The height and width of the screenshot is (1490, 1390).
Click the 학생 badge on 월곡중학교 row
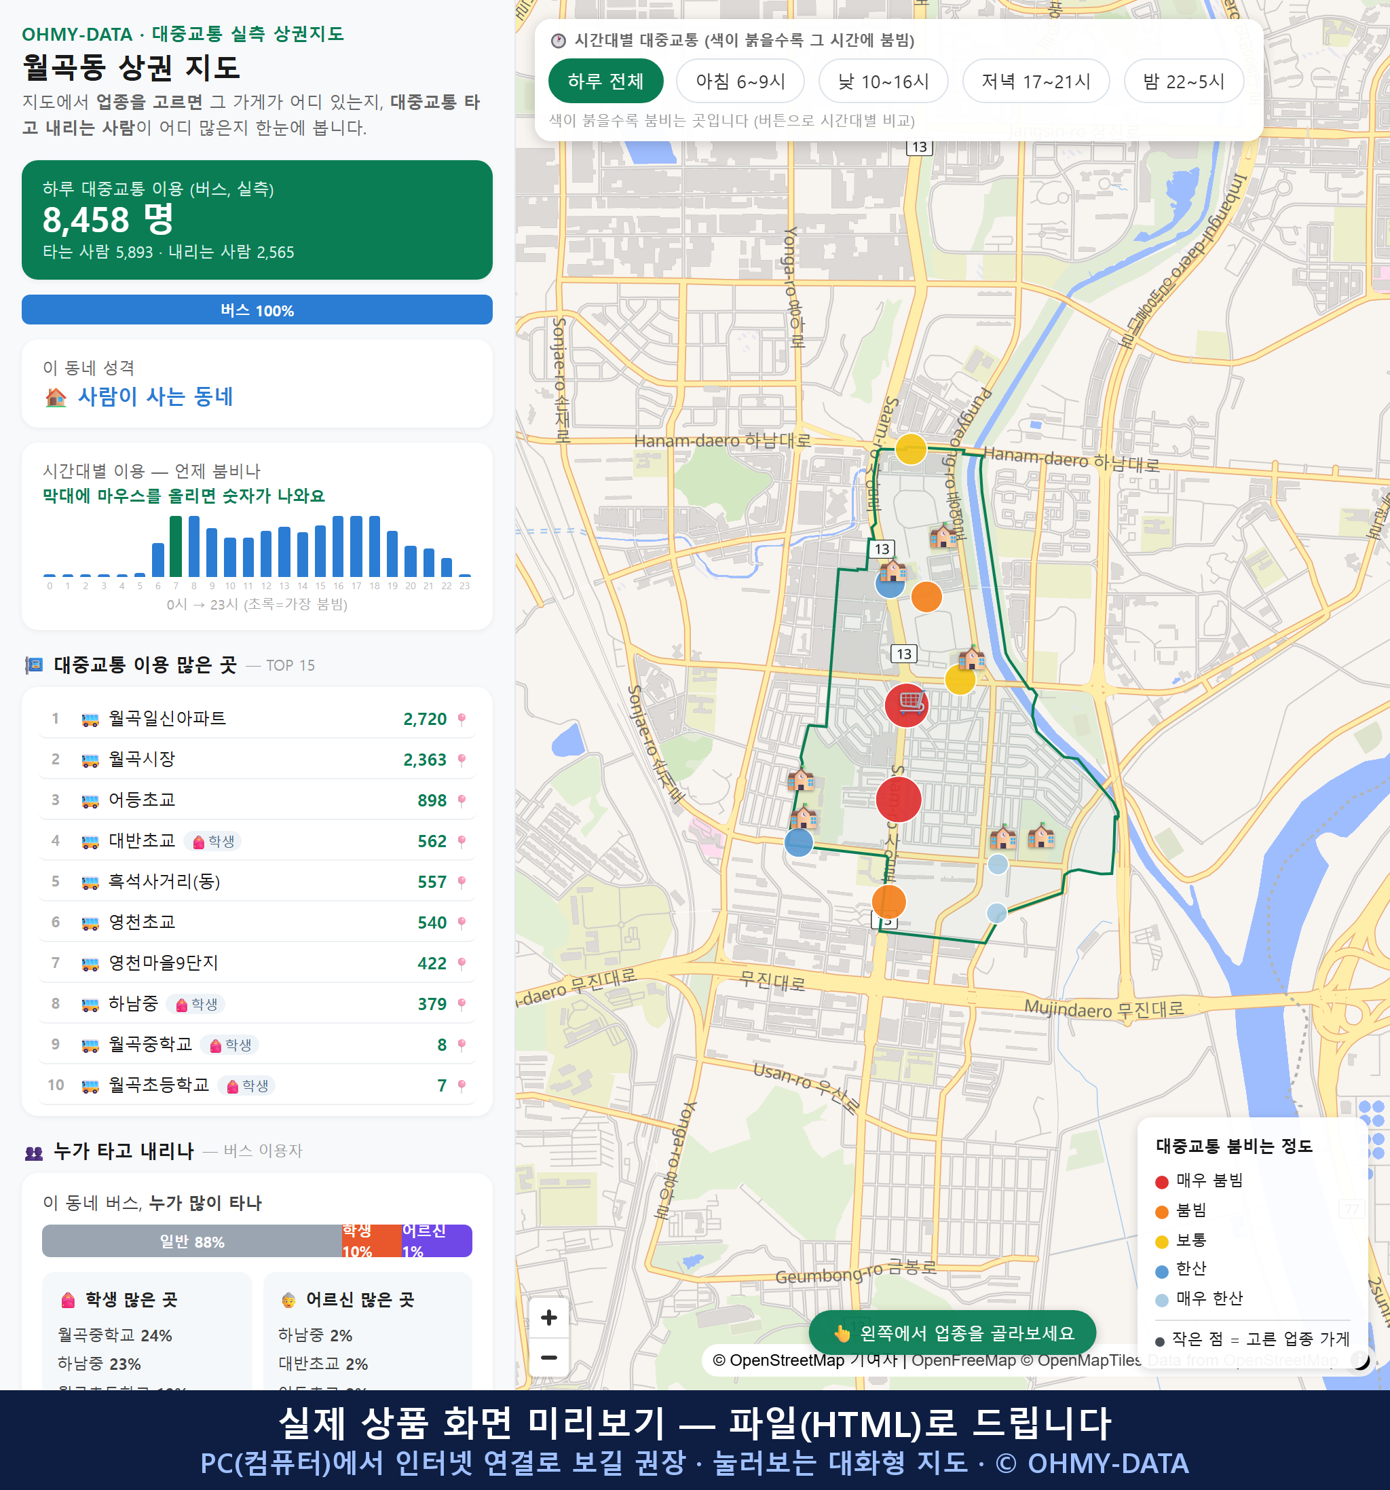point(230,1045)
